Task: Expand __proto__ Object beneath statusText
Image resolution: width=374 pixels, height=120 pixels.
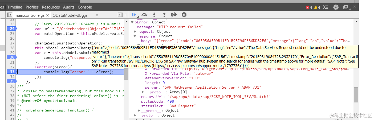Action: pos(139,111)
